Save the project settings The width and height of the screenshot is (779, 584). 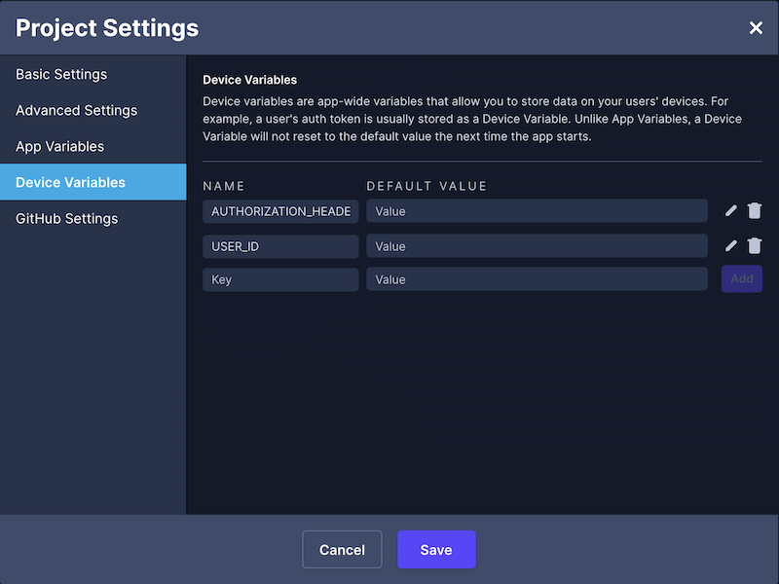pyautogui.click(x=436, y=550)
